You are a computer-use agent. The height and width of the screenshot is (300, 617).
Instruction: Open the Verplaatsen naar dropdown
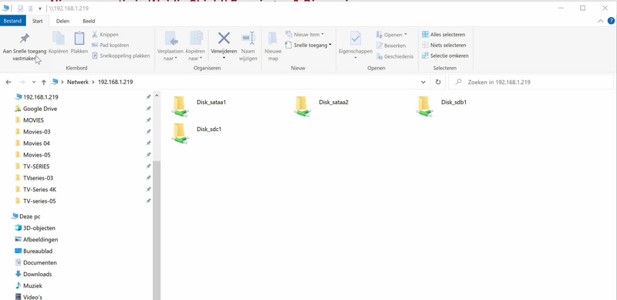tap(170, 46)
